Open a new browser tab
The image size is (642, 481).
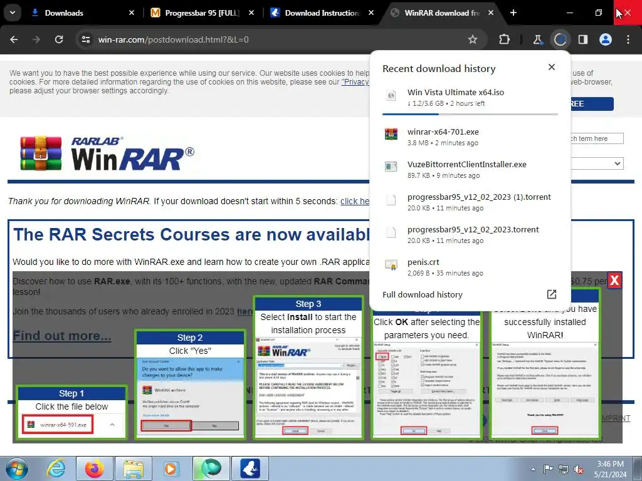click(513, 13)
